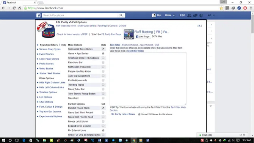Open the Donate link
Image resolution: width=254 pixels, height=143 pixels.
[x=122, y=26]
